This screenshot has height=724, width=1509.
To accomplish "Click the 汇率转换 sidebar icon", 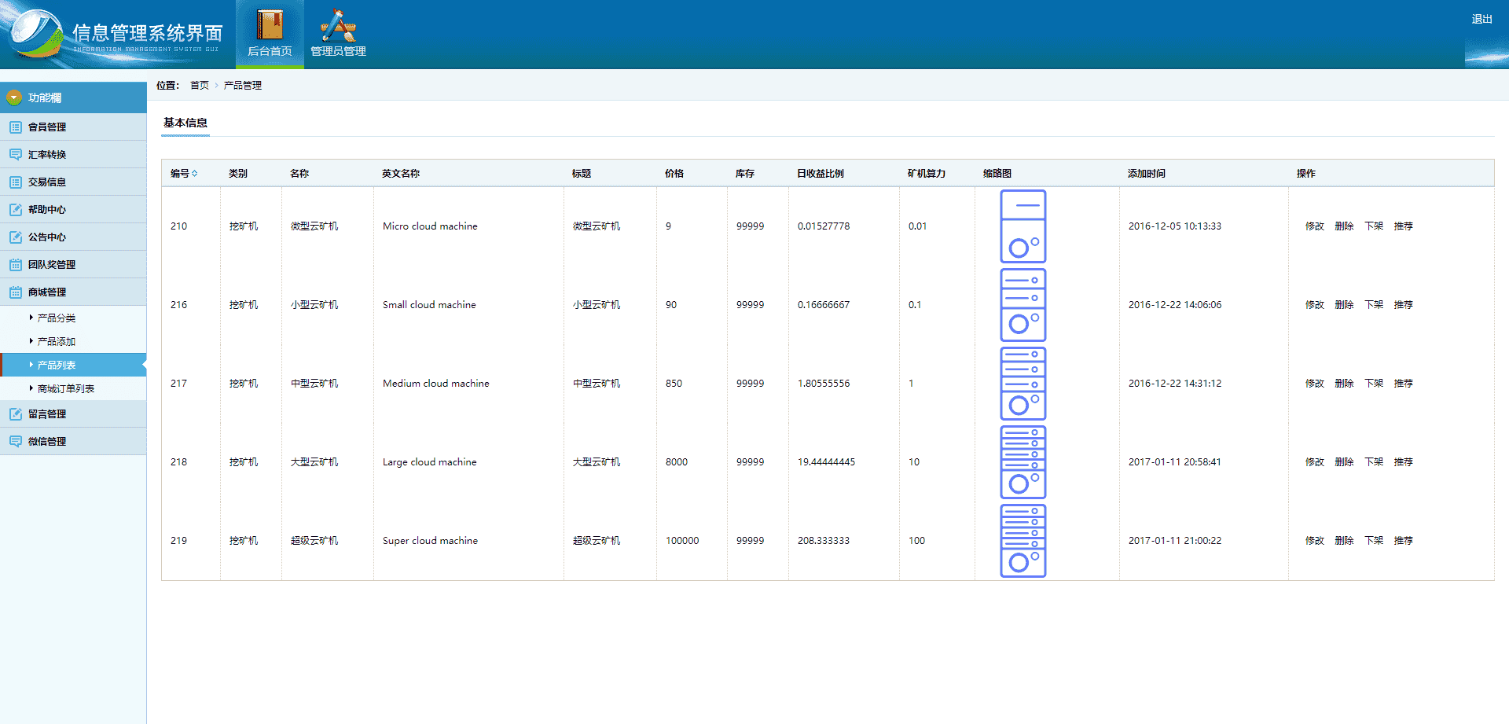I will point(16,155).
